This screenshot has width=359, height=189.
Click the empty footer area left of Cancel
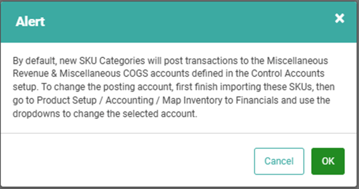(x=127, y=161)
